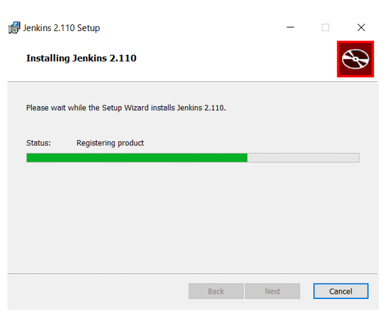The width and height of the screenshot is (389, 320).
Task: Click the 'Jenkins 2.110 Setup' window title text
Action: pos(62,28)
